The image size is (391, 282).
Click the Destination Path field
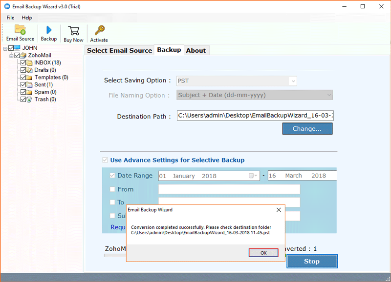[x=255, y=116]
